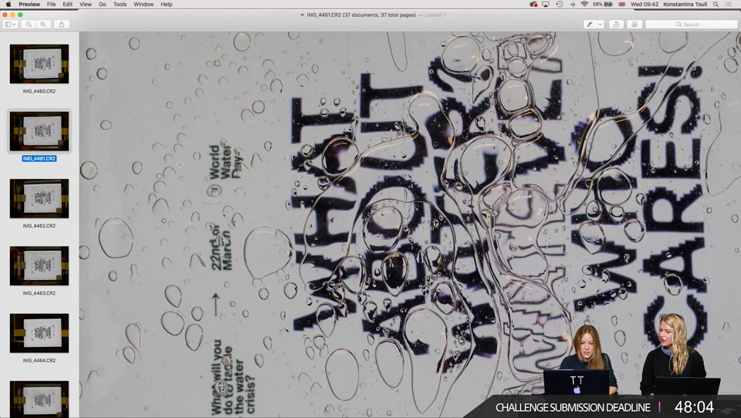Click the Zoom Out magnifier button
Screen dimensions: 741x418
(x=29, y=24)
